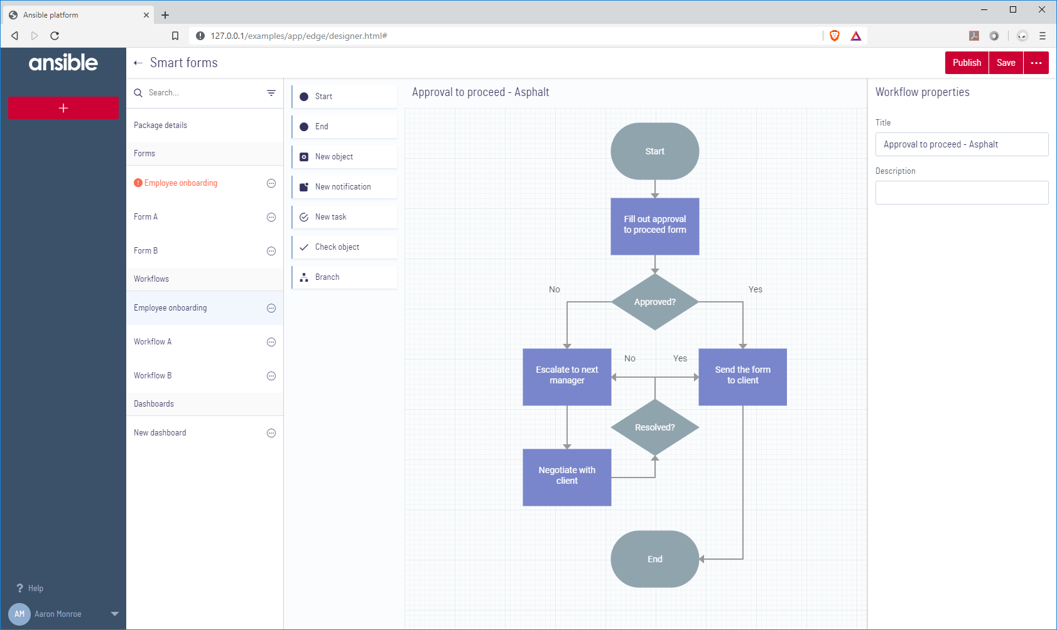
Task: Bookmark this page icon
Action: click(175, 36)
